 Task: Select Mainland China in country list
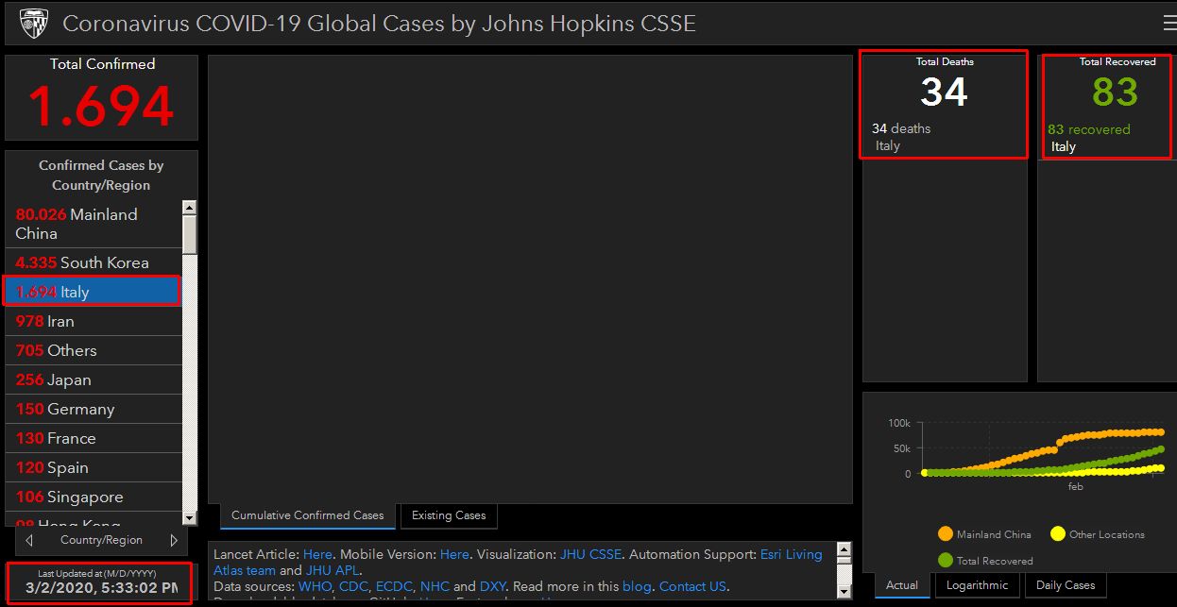pyautogui.click(x=94, y=224)
